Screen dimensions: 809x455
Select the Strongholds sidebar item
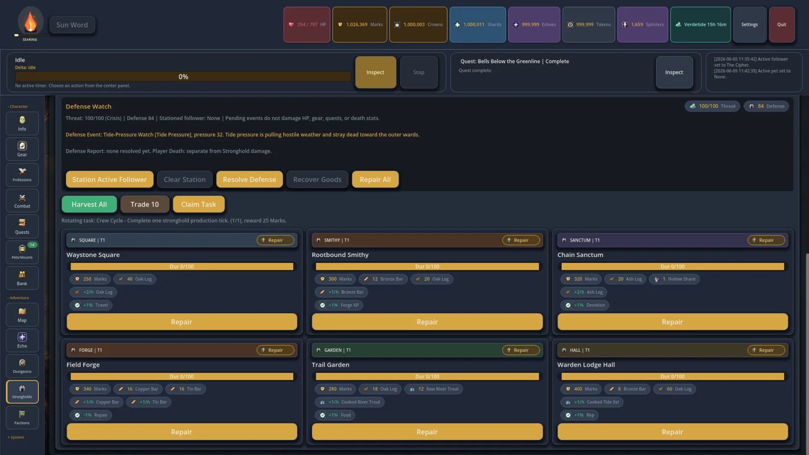pos(22,392)
